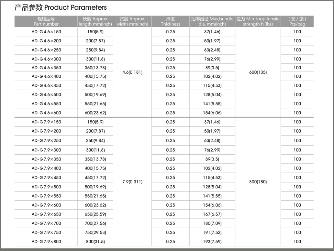Image resolution: width=334 pixels, height=251 pixels.
Task: Select the Part number column header
Action: click(46, 21)
